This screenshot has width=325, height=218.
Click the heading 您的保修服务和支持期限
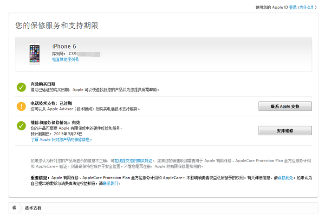pyautogui.click(x=57, y=25)
